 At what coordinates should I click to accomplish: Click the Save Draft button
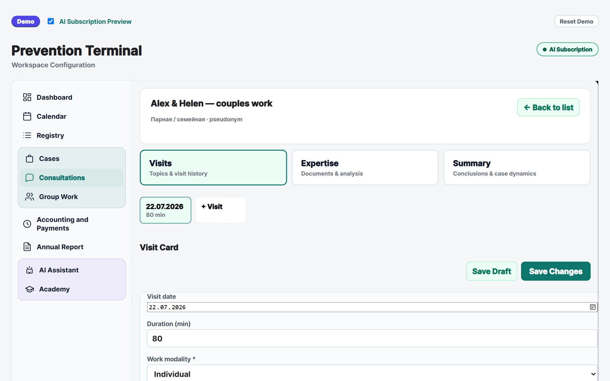coord(491,271)
